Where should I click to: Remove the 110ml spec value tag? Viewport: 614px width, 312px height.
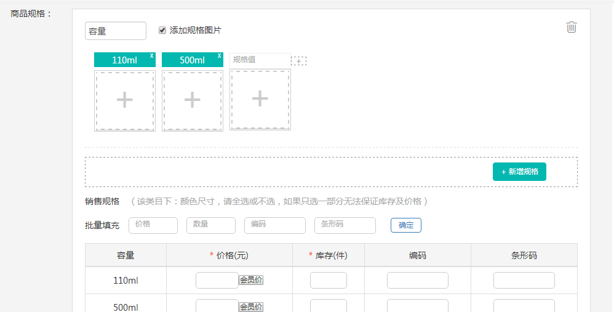pos(151,56)
